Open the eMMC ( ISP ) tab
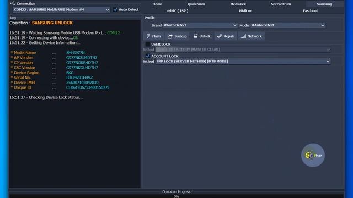 tap(177, 11)
